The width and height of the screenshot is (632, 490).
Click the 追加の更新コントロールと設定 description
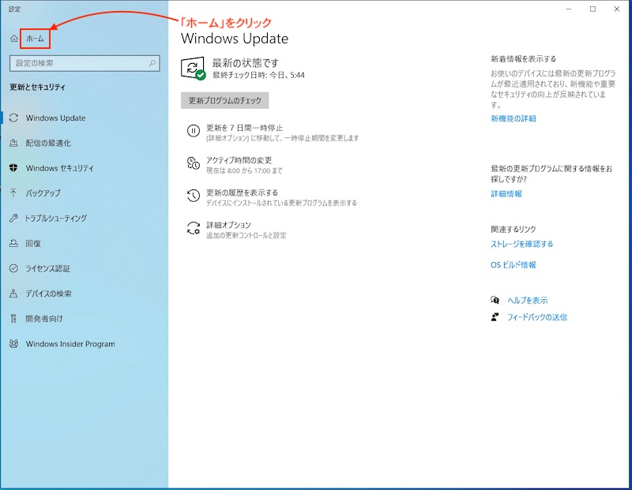[246, 236]
